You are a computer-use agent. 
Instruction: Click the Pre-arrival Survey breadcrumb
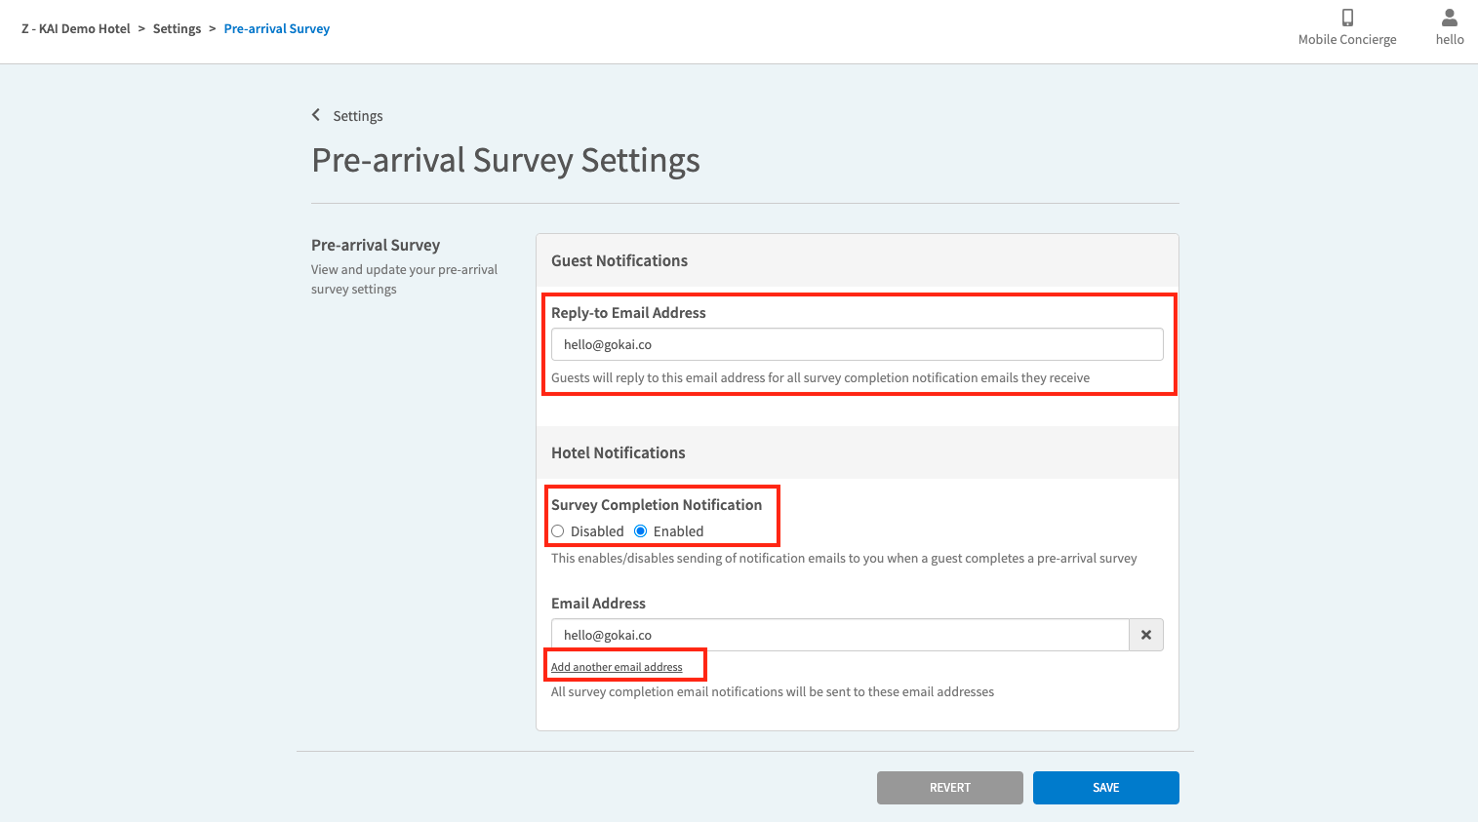pyautogui.click(x=277, y=29)
